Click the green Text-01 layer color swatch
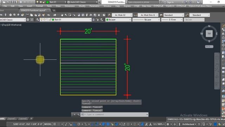 (x=53, y=20)
